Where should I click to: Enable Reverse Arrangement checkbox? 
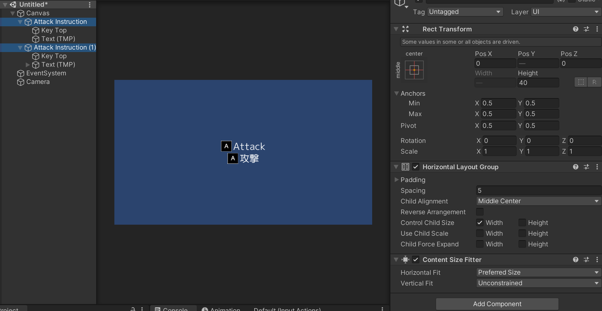click(x=480, y=212)
